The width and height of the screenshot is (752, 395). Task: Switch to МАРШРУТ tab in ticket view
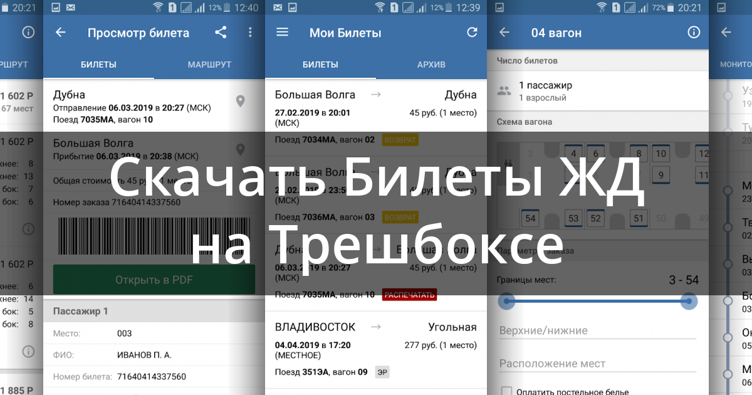coord(209,65)
